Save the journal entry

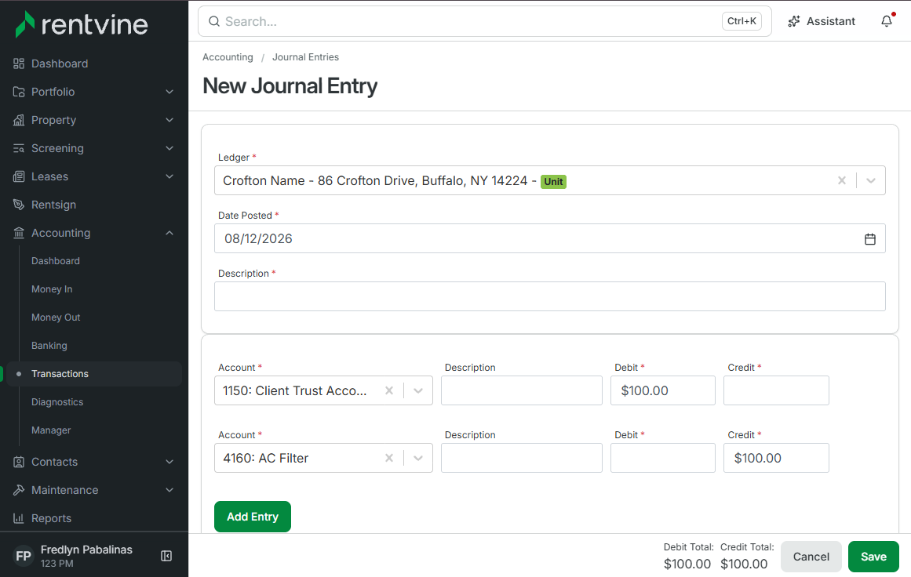pos(873,557)
